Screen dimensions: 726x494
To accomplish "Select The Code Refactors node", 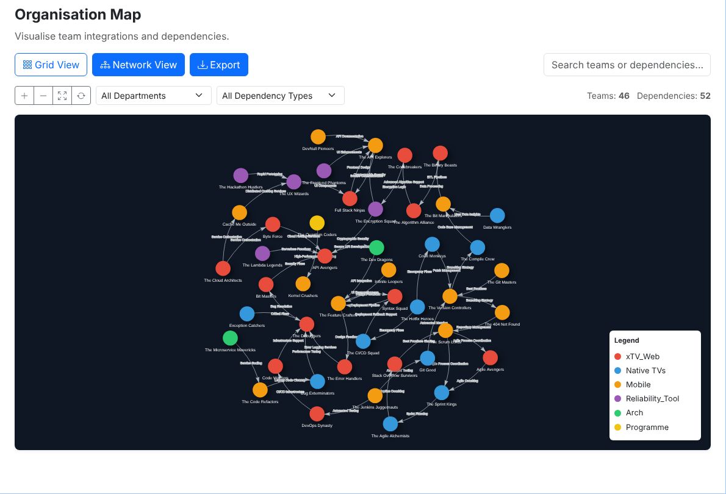I will point(261,390).
